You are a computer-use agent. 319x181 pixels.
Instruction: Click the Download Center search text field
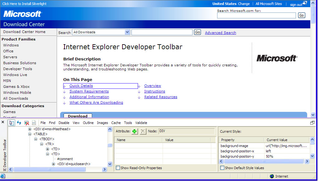(x=162, y=32)
